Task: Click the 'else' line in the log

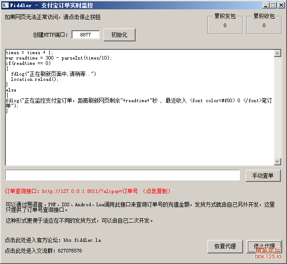Action: click(11, 90)
